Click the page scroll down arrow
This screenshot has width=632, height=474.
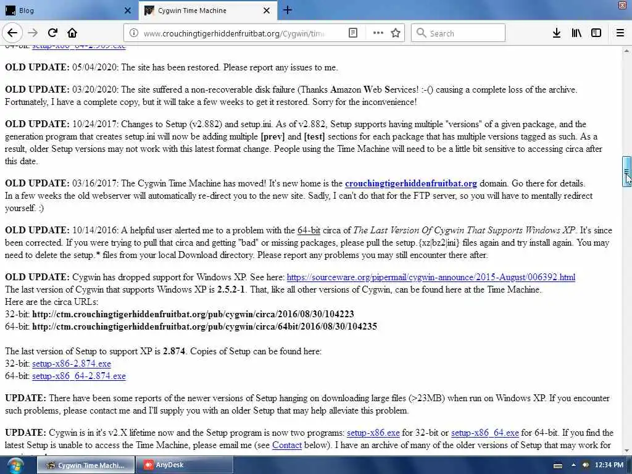tap(626, 451)
